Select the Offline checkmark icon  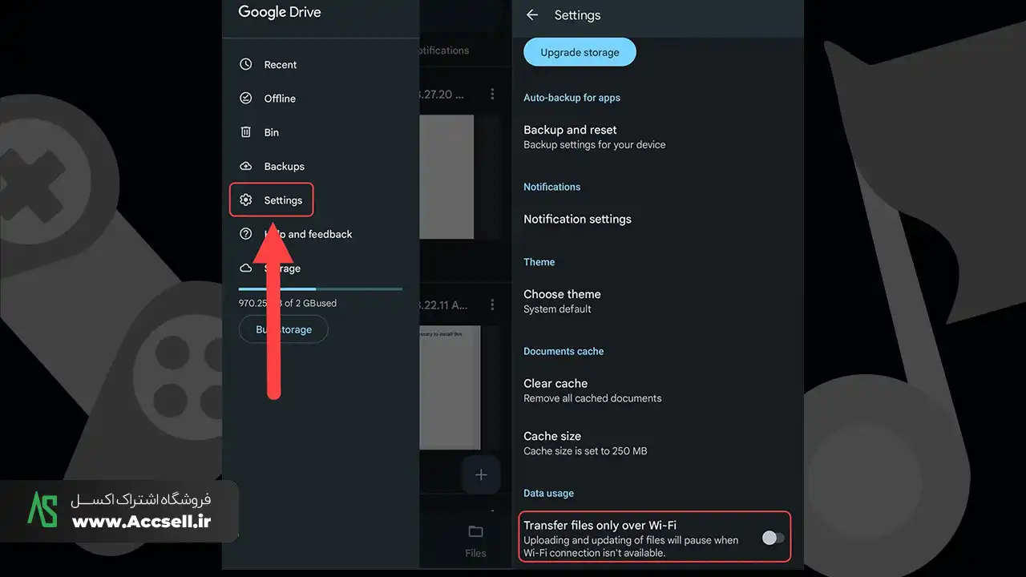coord(246,98)
